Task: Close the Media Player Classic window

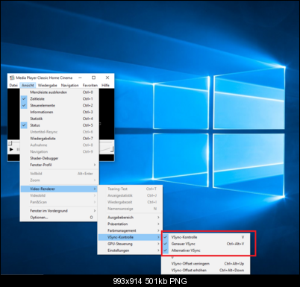Action: [x=107, y=78]
